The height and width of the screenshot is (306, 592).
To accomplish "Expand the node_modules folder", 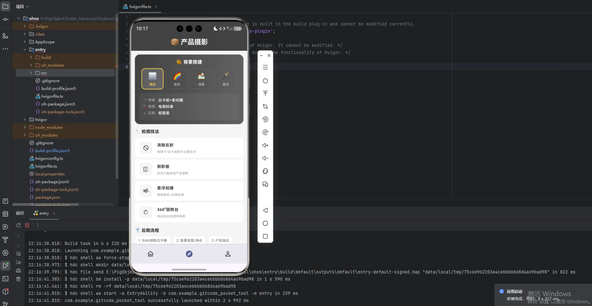I will point(25,127).
